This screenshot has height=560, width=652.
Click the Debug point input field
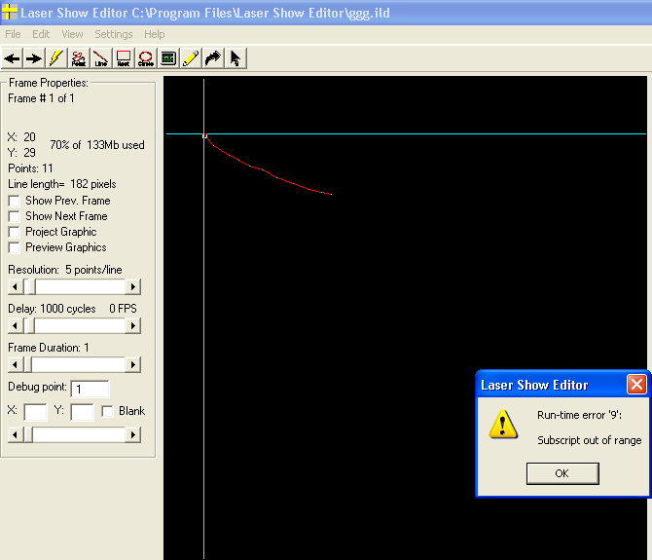click(90, 389)
